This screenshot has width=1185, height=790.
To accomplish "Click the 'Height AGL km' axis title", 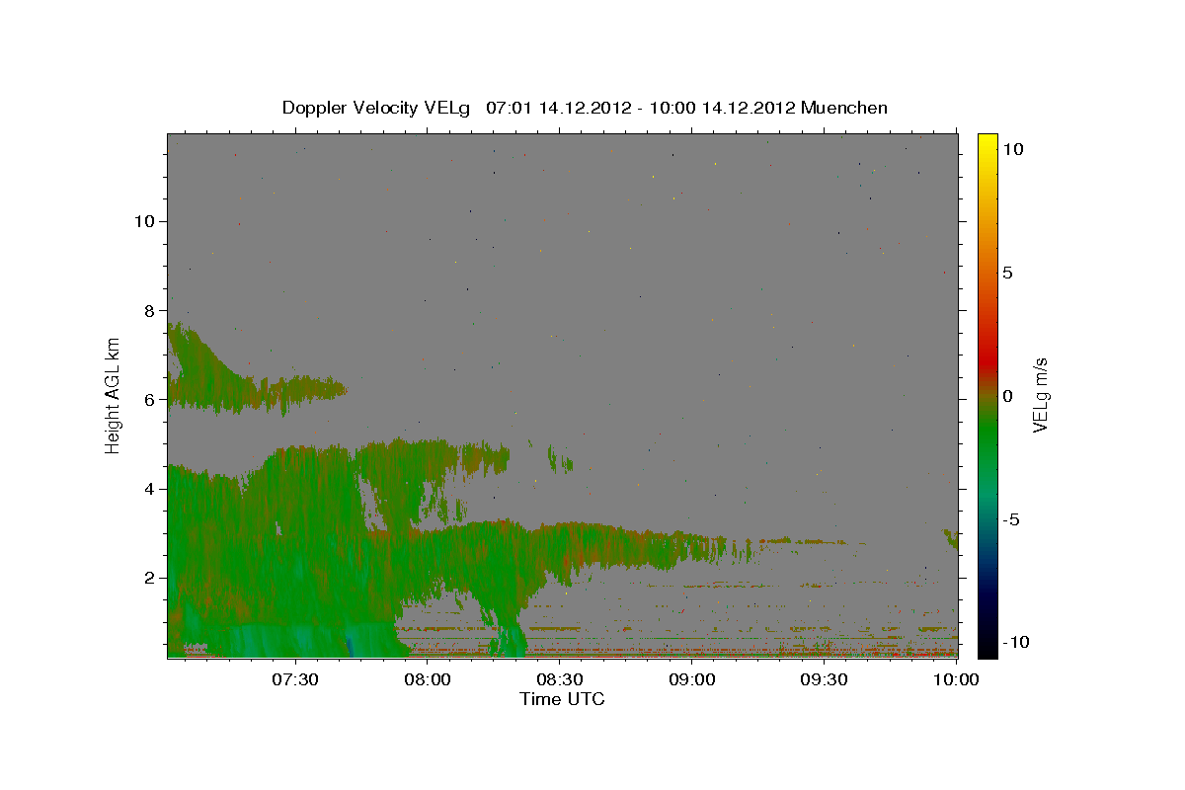I will (x=114, y=396).
